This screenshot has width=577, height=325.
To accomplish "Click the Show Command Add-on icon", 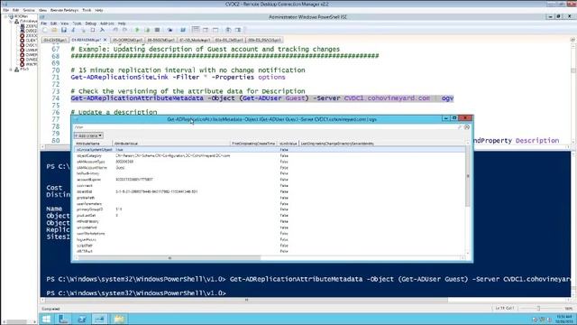I will (x=238, y=30).
